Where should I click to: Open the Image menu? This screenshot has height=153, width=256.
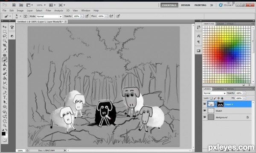(20, 11)
